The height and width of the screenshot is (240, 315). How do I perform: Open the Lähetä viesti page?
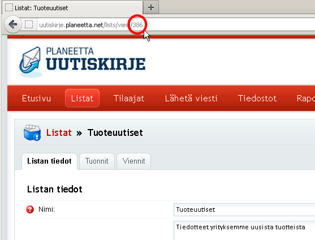click(x=191, y=98)
